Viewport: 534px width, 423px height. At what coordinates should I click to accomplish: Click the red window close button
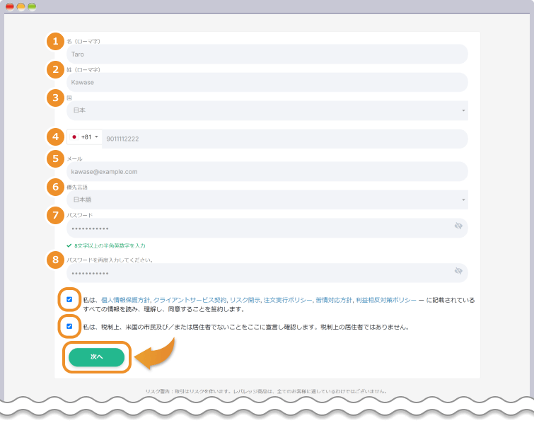click(x=10, y=6)
